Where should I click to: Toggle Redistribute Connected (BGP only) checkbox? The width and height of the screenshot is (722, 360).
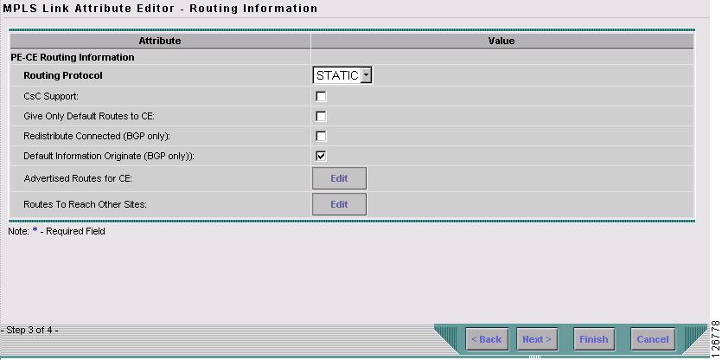point(321,136)
